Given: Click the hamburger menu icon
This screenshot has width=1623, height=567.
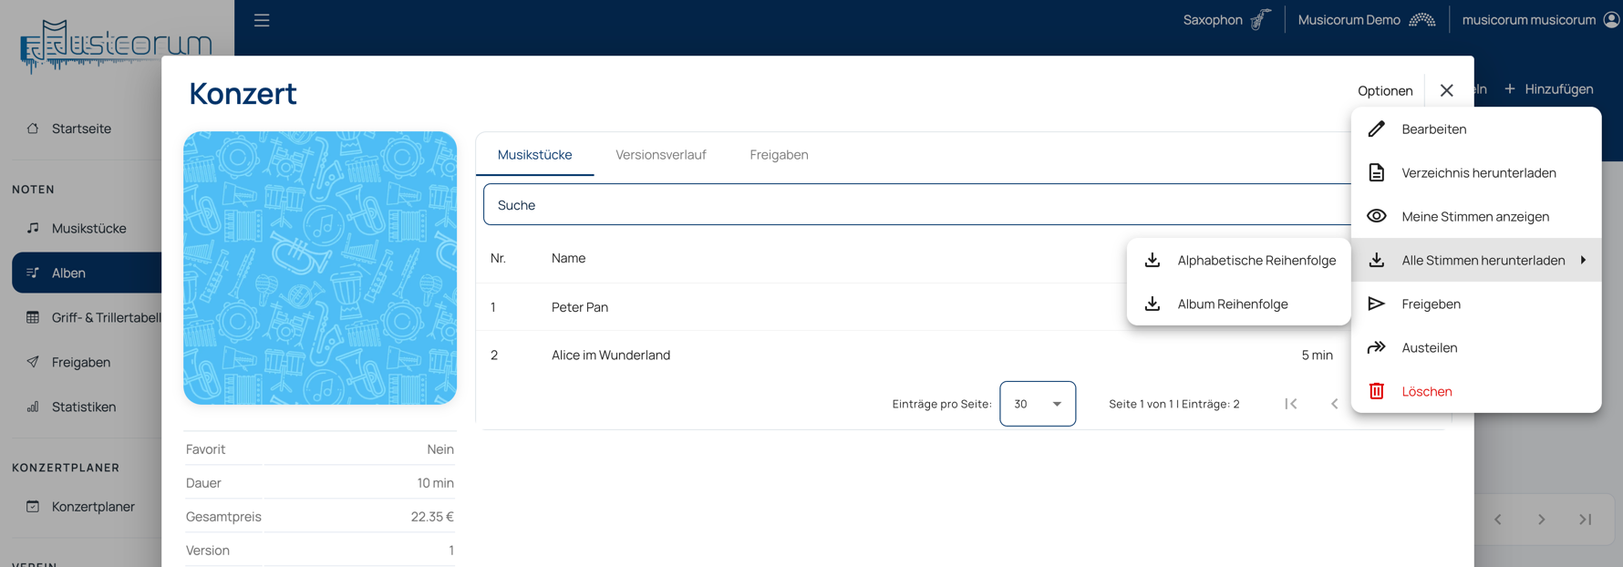Looking at the screenshot, I should coord(262,20).
